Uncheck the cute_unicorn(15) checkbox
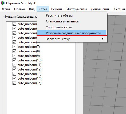Viewport: 126px width, 114px height. pos(14,83)
